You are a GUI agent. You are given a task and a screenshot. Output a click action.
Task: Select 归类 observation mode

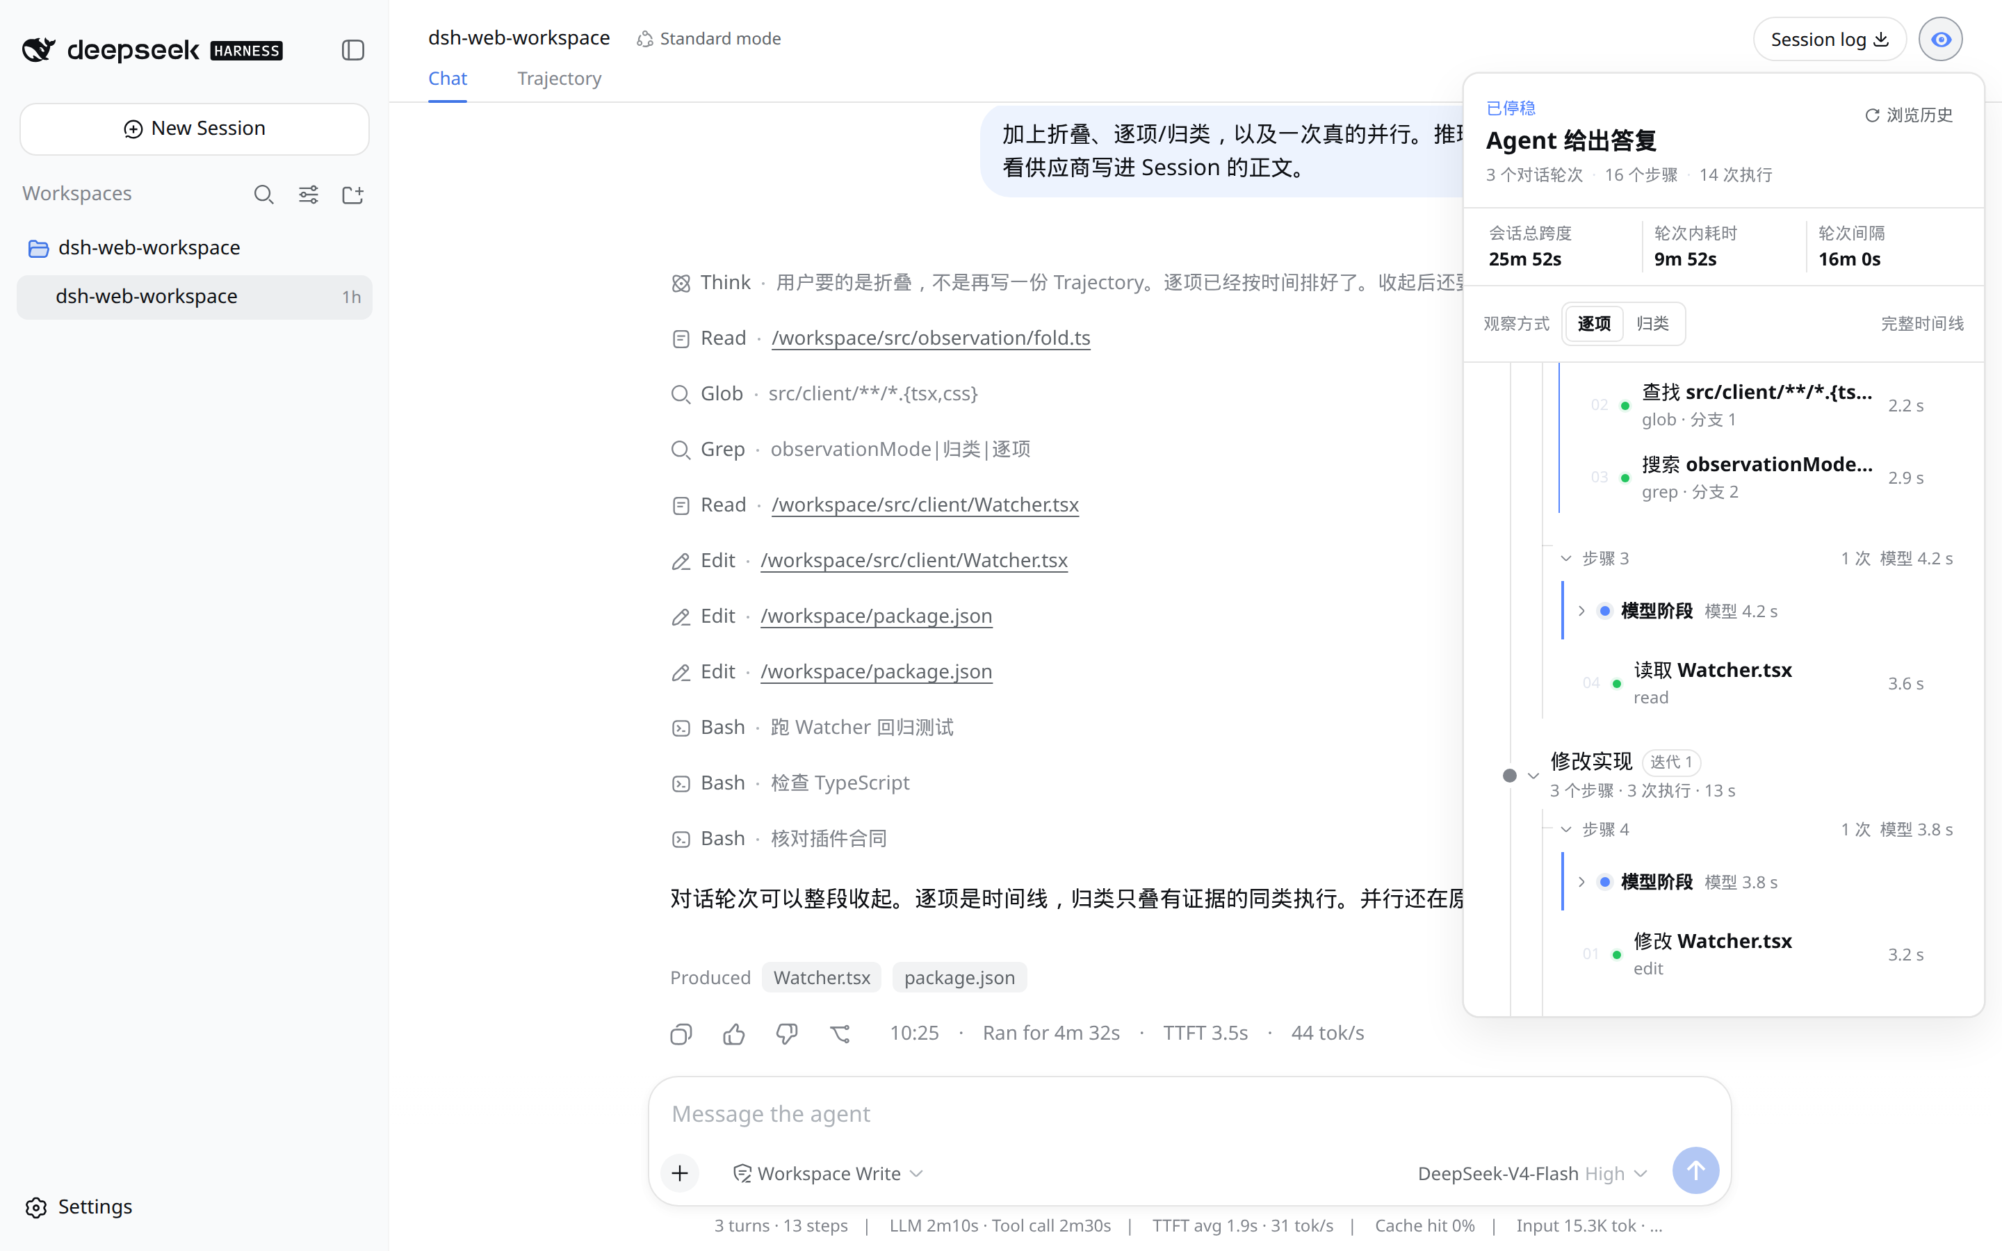click(1653, 323)
